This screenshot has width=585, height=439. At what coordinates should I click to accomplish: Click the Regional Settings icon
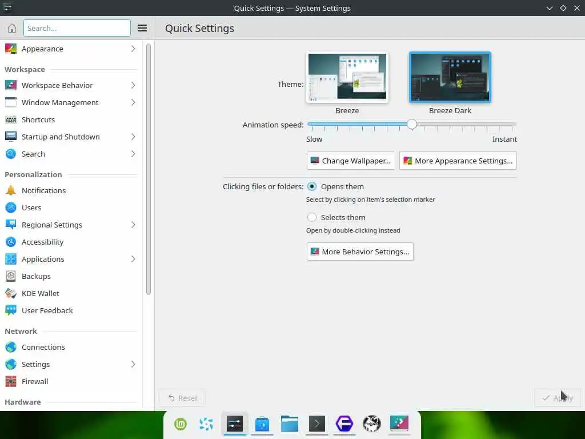[x=11, y=225]
